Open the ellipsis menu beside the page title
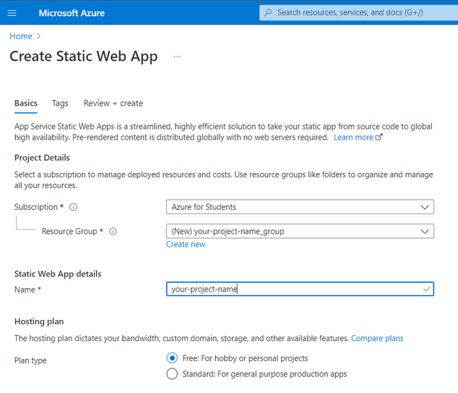This screenshot has width=458, height=393. [x=177, y=56]
